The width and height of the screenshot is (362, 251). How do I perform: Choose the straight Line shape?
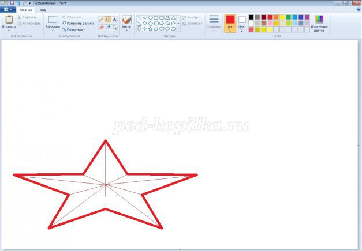click(139, 18)
